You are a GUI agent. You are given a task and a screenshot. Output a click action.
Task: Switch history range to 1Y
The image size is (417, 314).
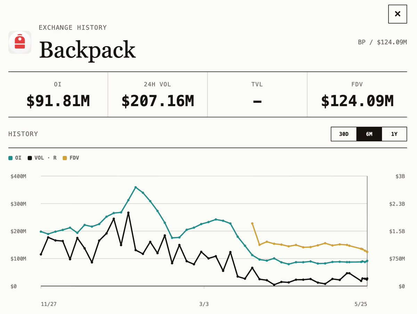pos(394,134)
